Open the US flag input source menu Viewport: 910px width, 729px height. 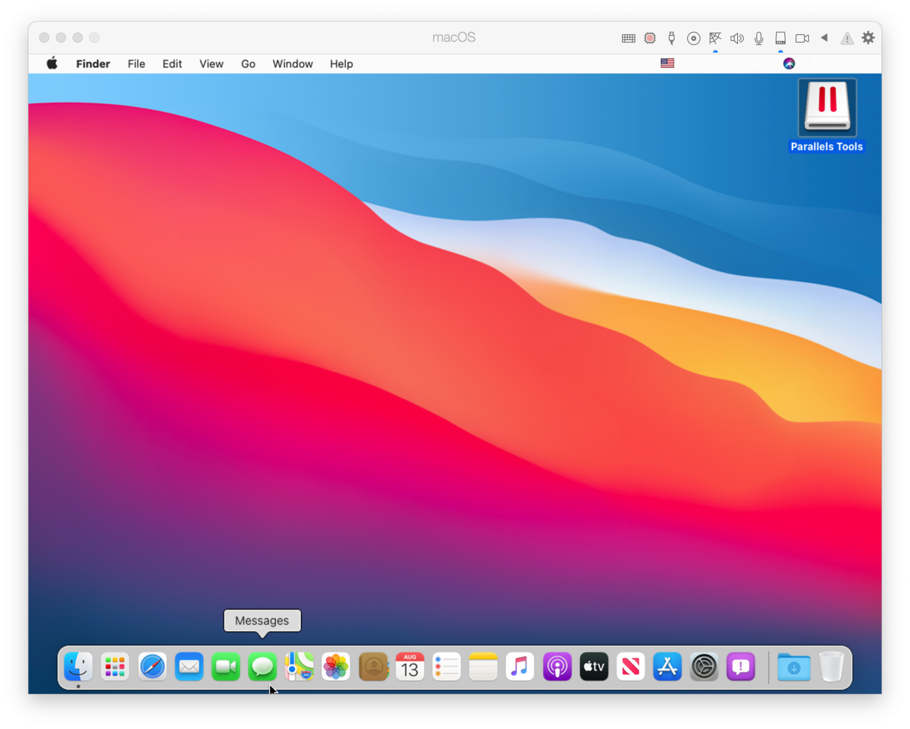[668, 63]
